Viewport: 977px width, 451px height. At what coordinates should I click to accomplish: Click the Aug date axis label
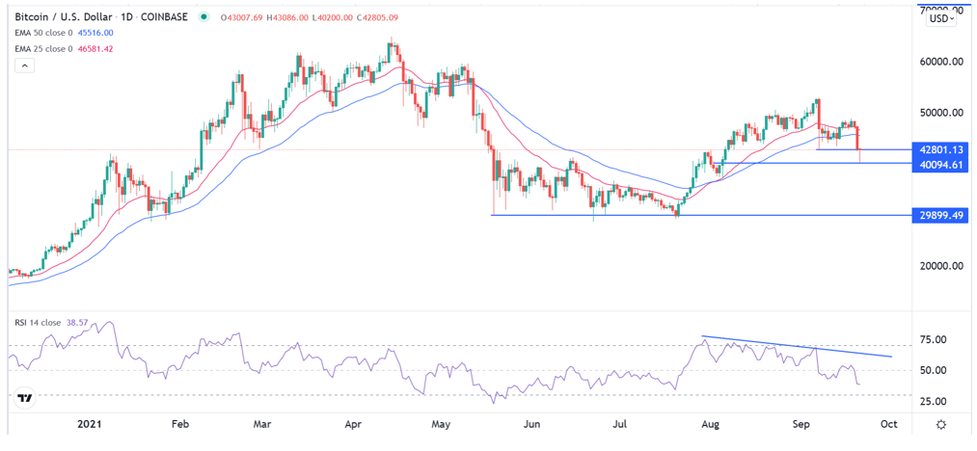coord(710,425)
